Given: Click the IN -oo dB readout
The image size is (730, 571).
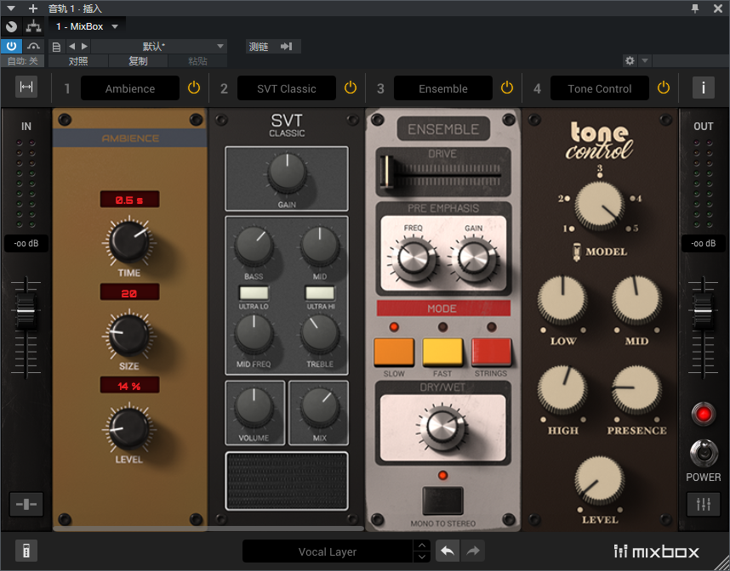Looking at the screenshot, I should pos(26,243).
